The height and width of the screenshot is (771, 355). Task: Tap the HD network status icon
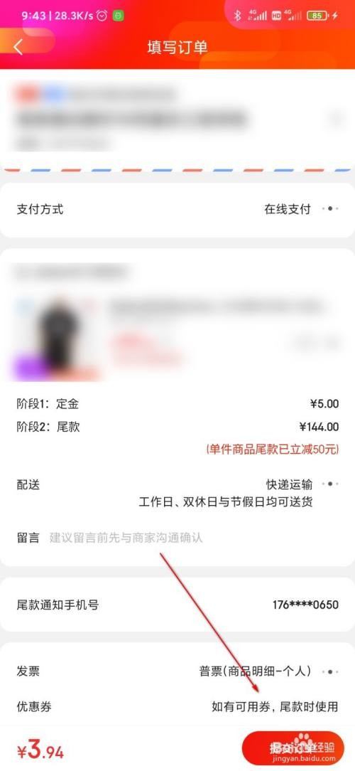coord(276,16)
